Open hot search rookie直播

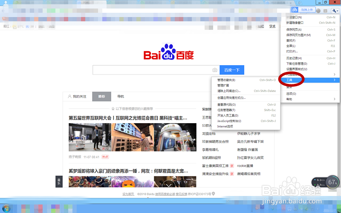pos(245,166)
